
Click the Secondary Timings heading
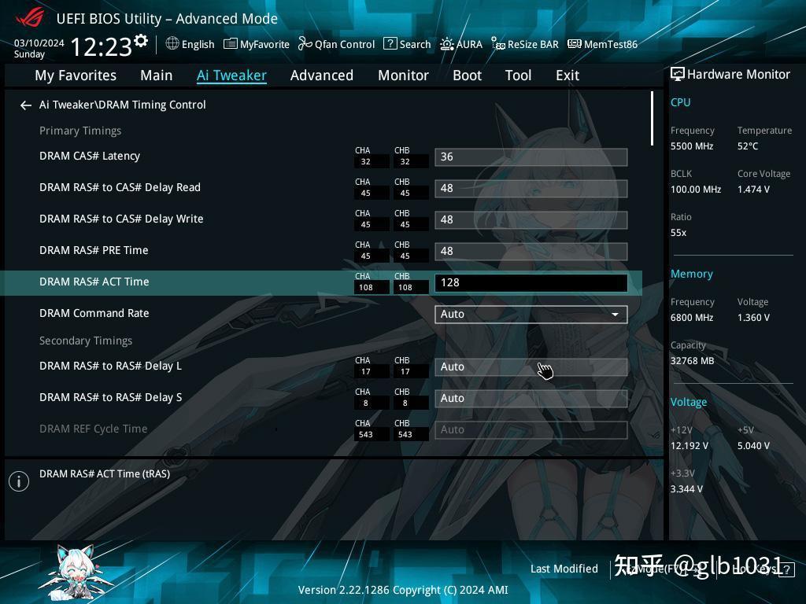pyautogui.click(x=86, y=341)
